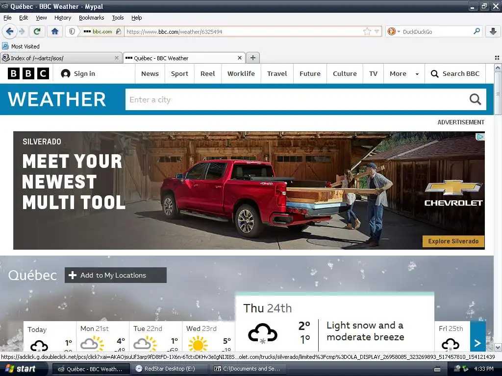This screenshot has width=502, height=376.
Task: Open the Culture section link
Action: click(345, 73)
